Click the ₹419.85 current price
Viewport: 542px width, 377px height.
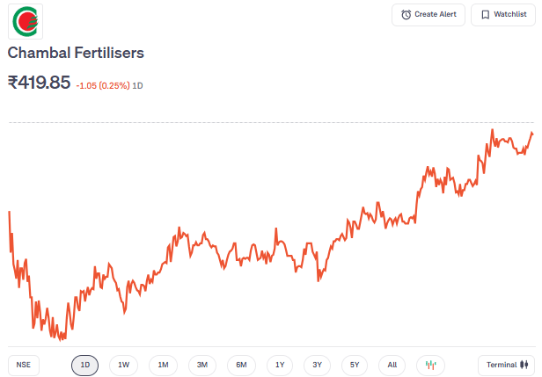[39, 83]
